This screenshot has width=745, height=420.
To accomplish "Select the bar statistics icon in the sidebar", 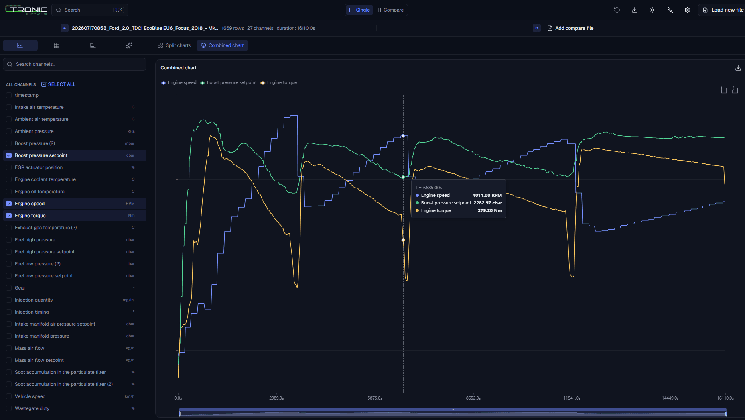I will (93, 45).
